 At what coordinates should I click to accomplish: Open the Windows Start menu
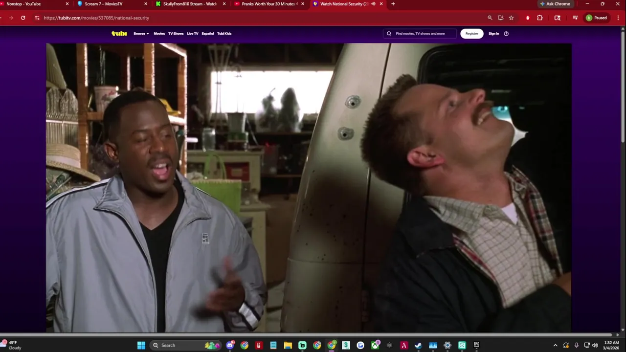pyautogui.click(x=141, y=346)
